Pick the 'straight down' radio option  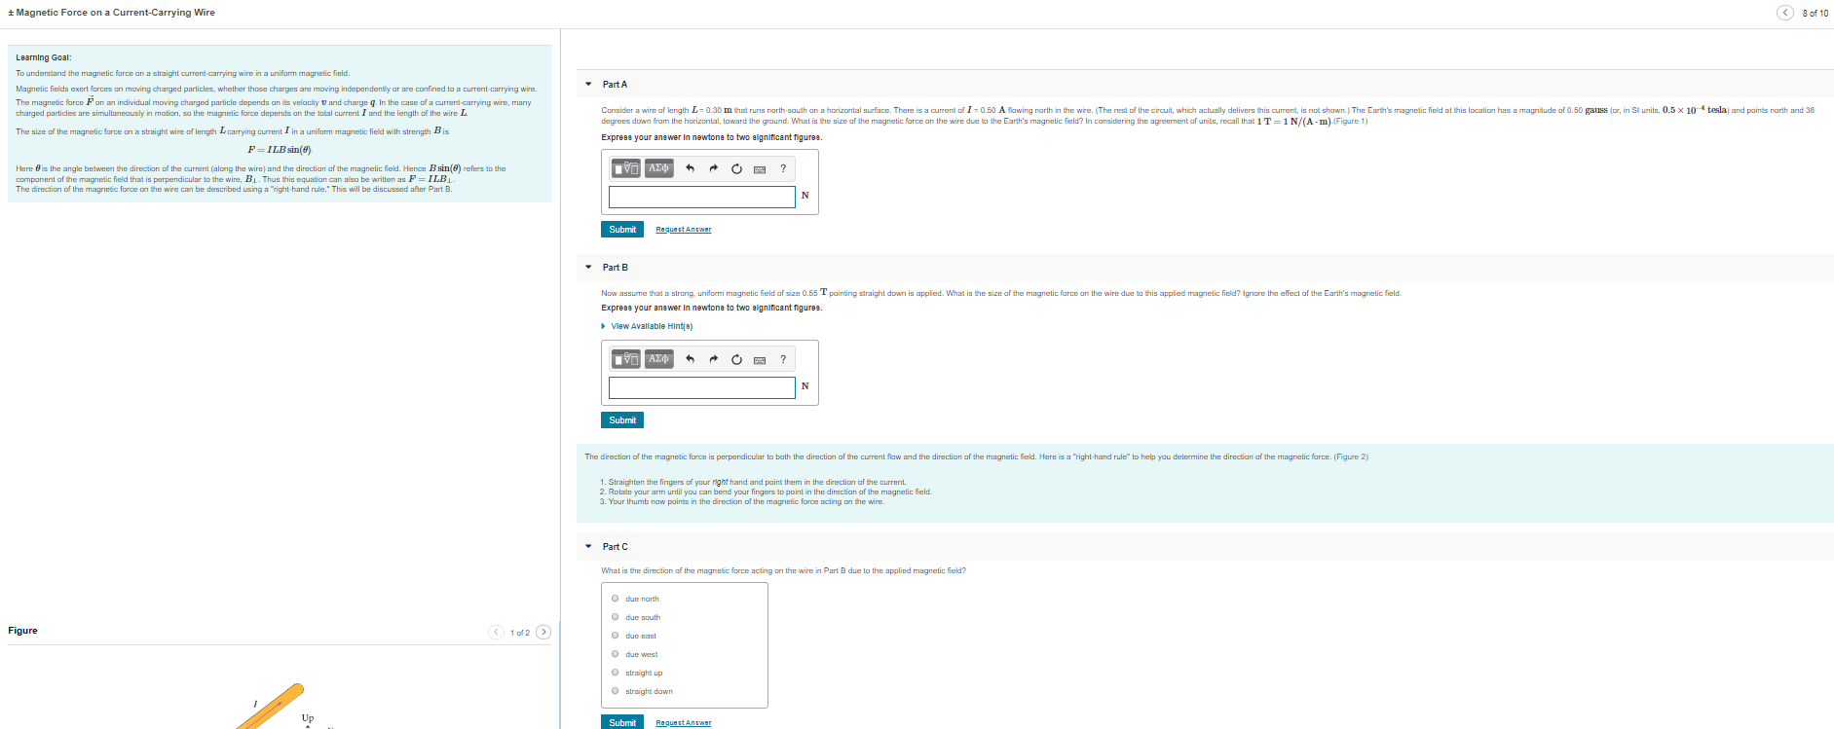616,691
